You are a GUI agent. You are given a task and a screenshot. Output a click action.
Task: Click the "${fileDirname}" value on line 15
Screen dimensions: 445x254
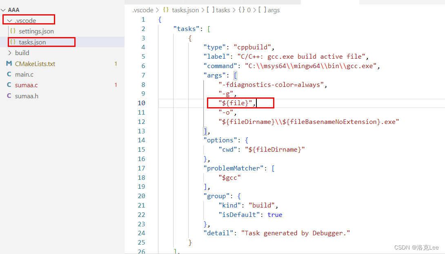pyautogui.click(x=275, y=150)
